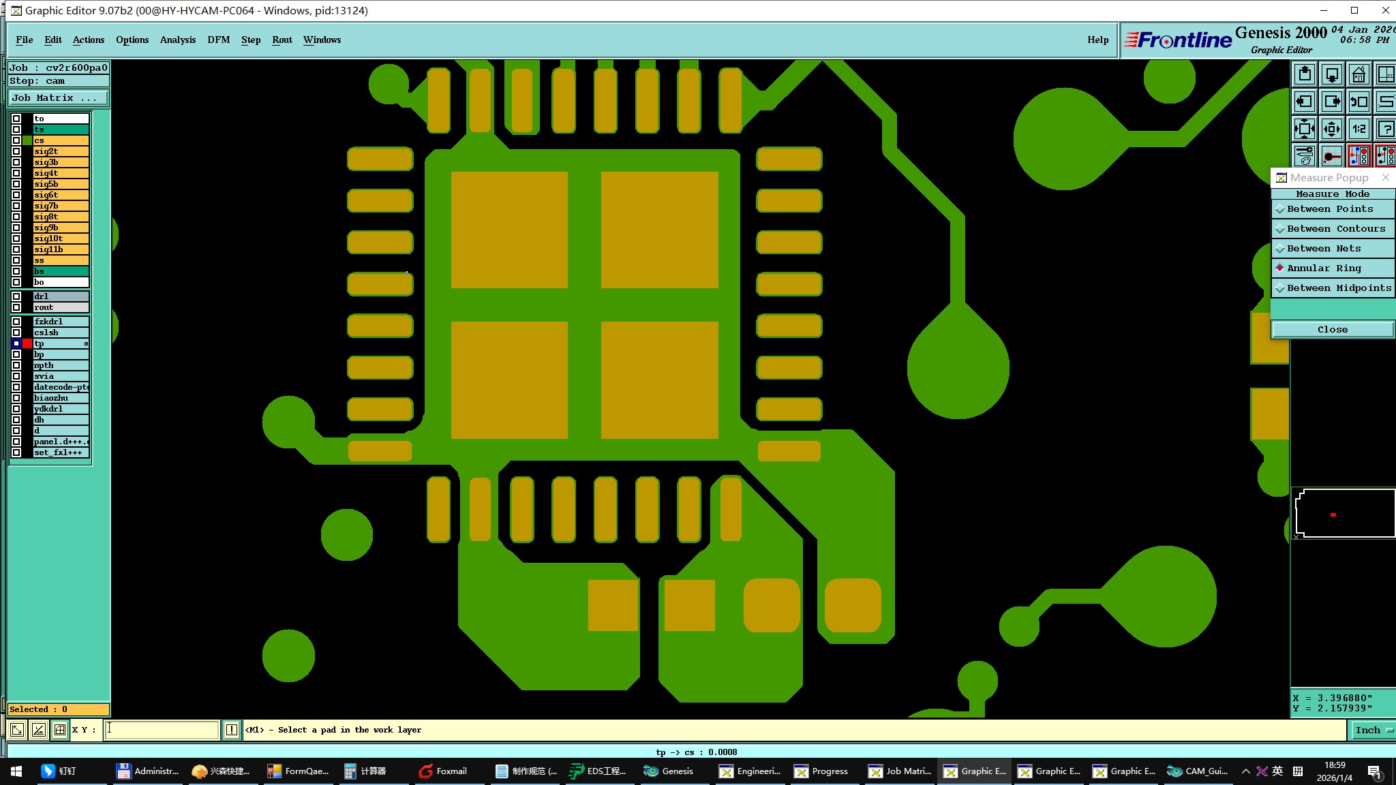
Task: Click Close button in Measure Popup
Action: pyautogui.click(x=1332, y=330)
